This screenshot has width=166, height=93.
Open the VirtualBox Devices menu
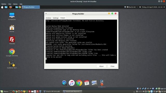(x=15, y=4)
